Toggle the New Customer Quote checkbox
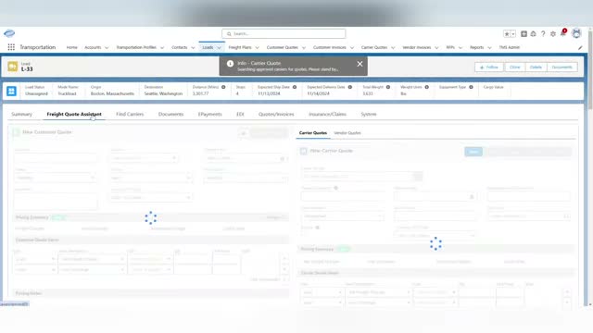The height and width of the screenshot is (333, 593). click(16, 132)
